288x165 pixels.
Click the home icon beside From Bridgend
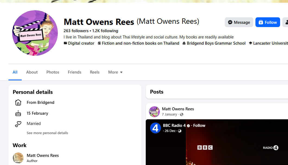tap(18, 102)
